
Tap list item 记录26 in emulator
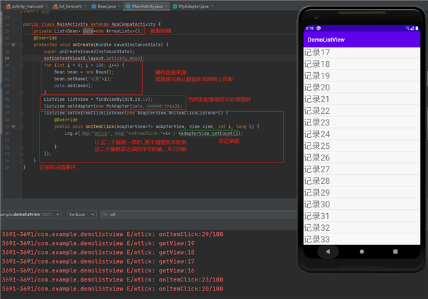(362, 158)
